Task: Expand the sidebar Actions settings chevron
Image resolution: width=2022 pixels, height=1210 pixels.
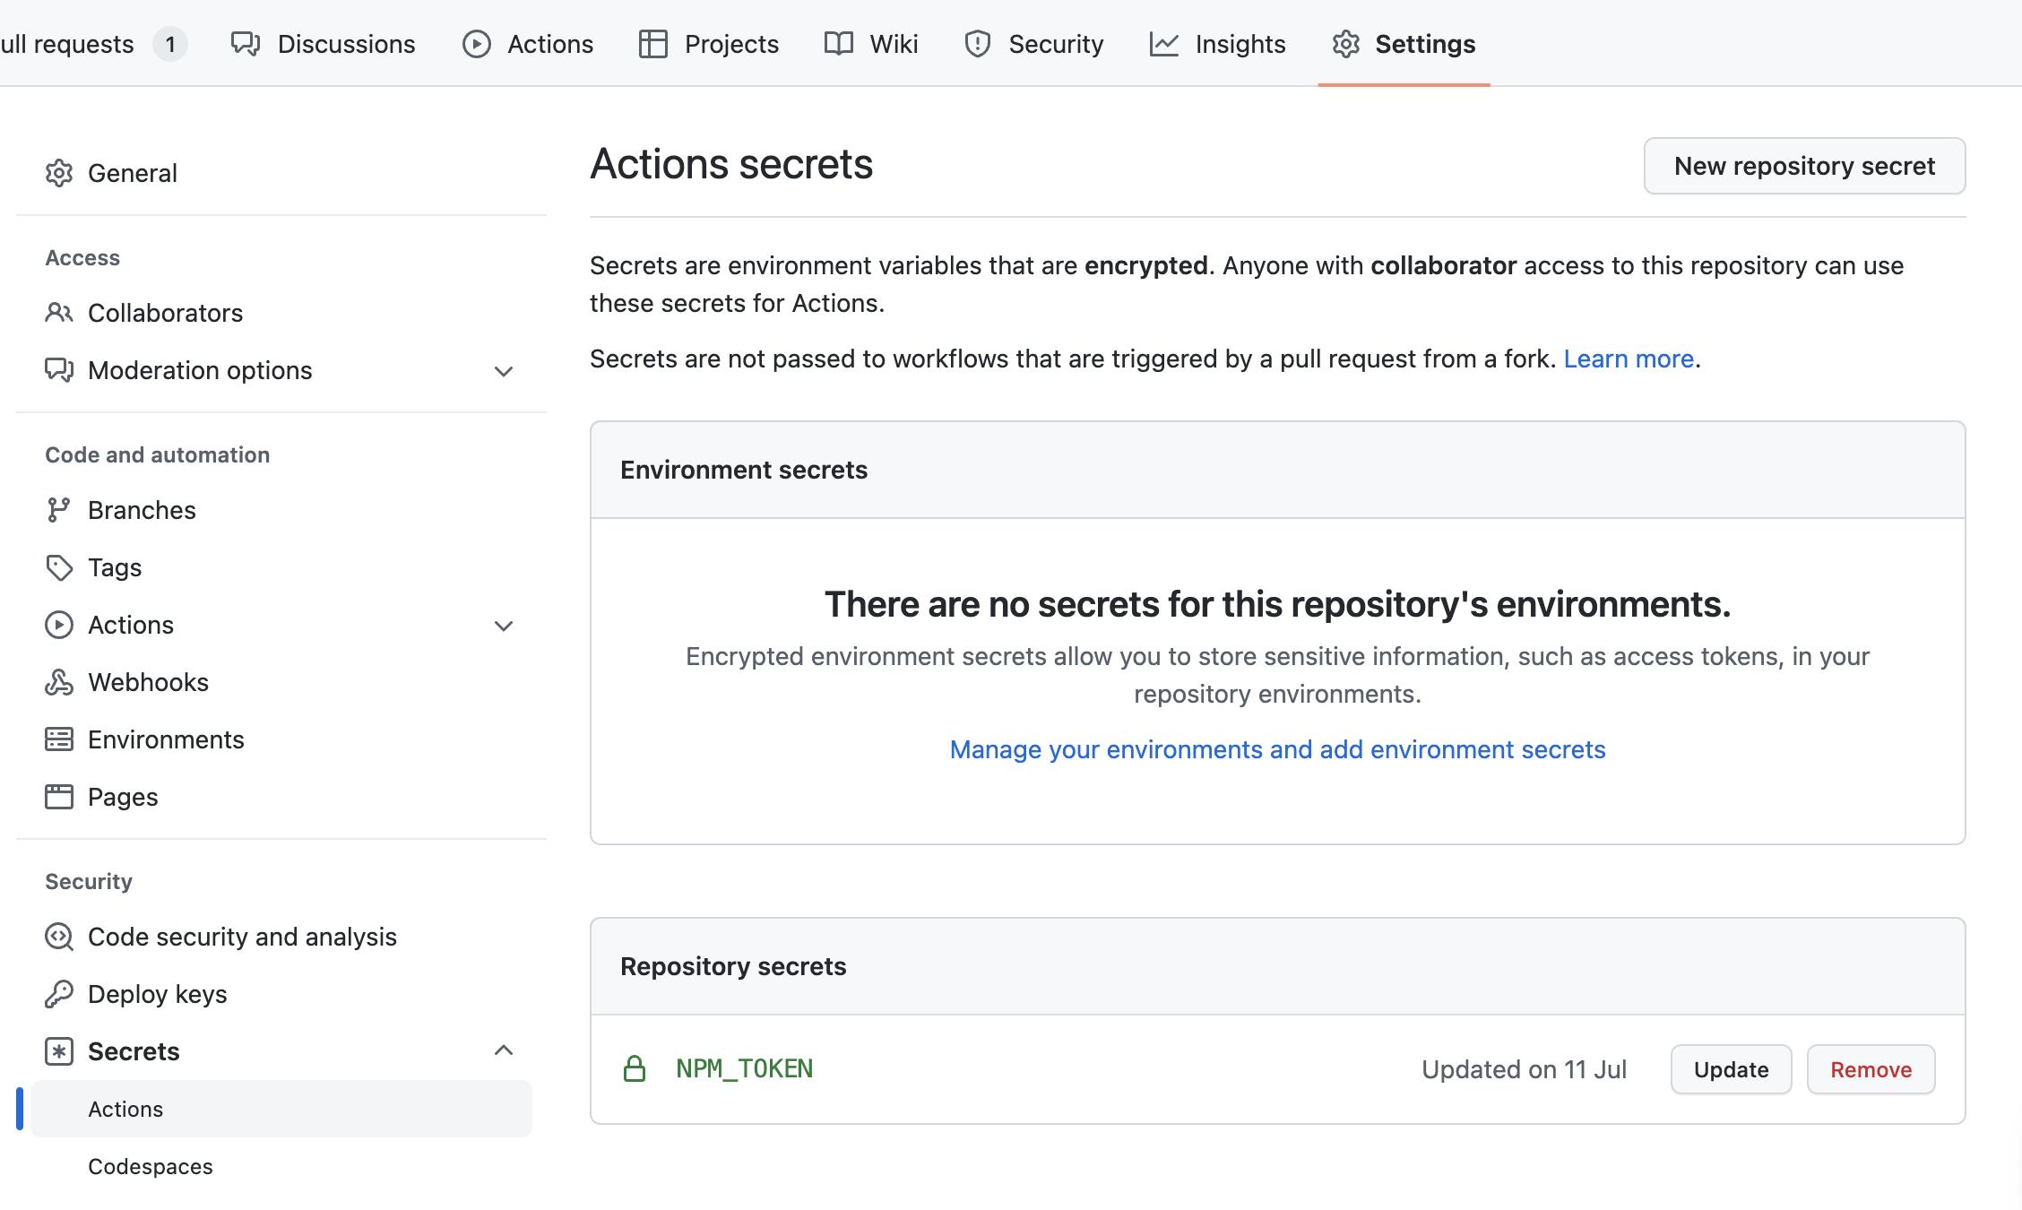Action: click(x=504, y=626)
